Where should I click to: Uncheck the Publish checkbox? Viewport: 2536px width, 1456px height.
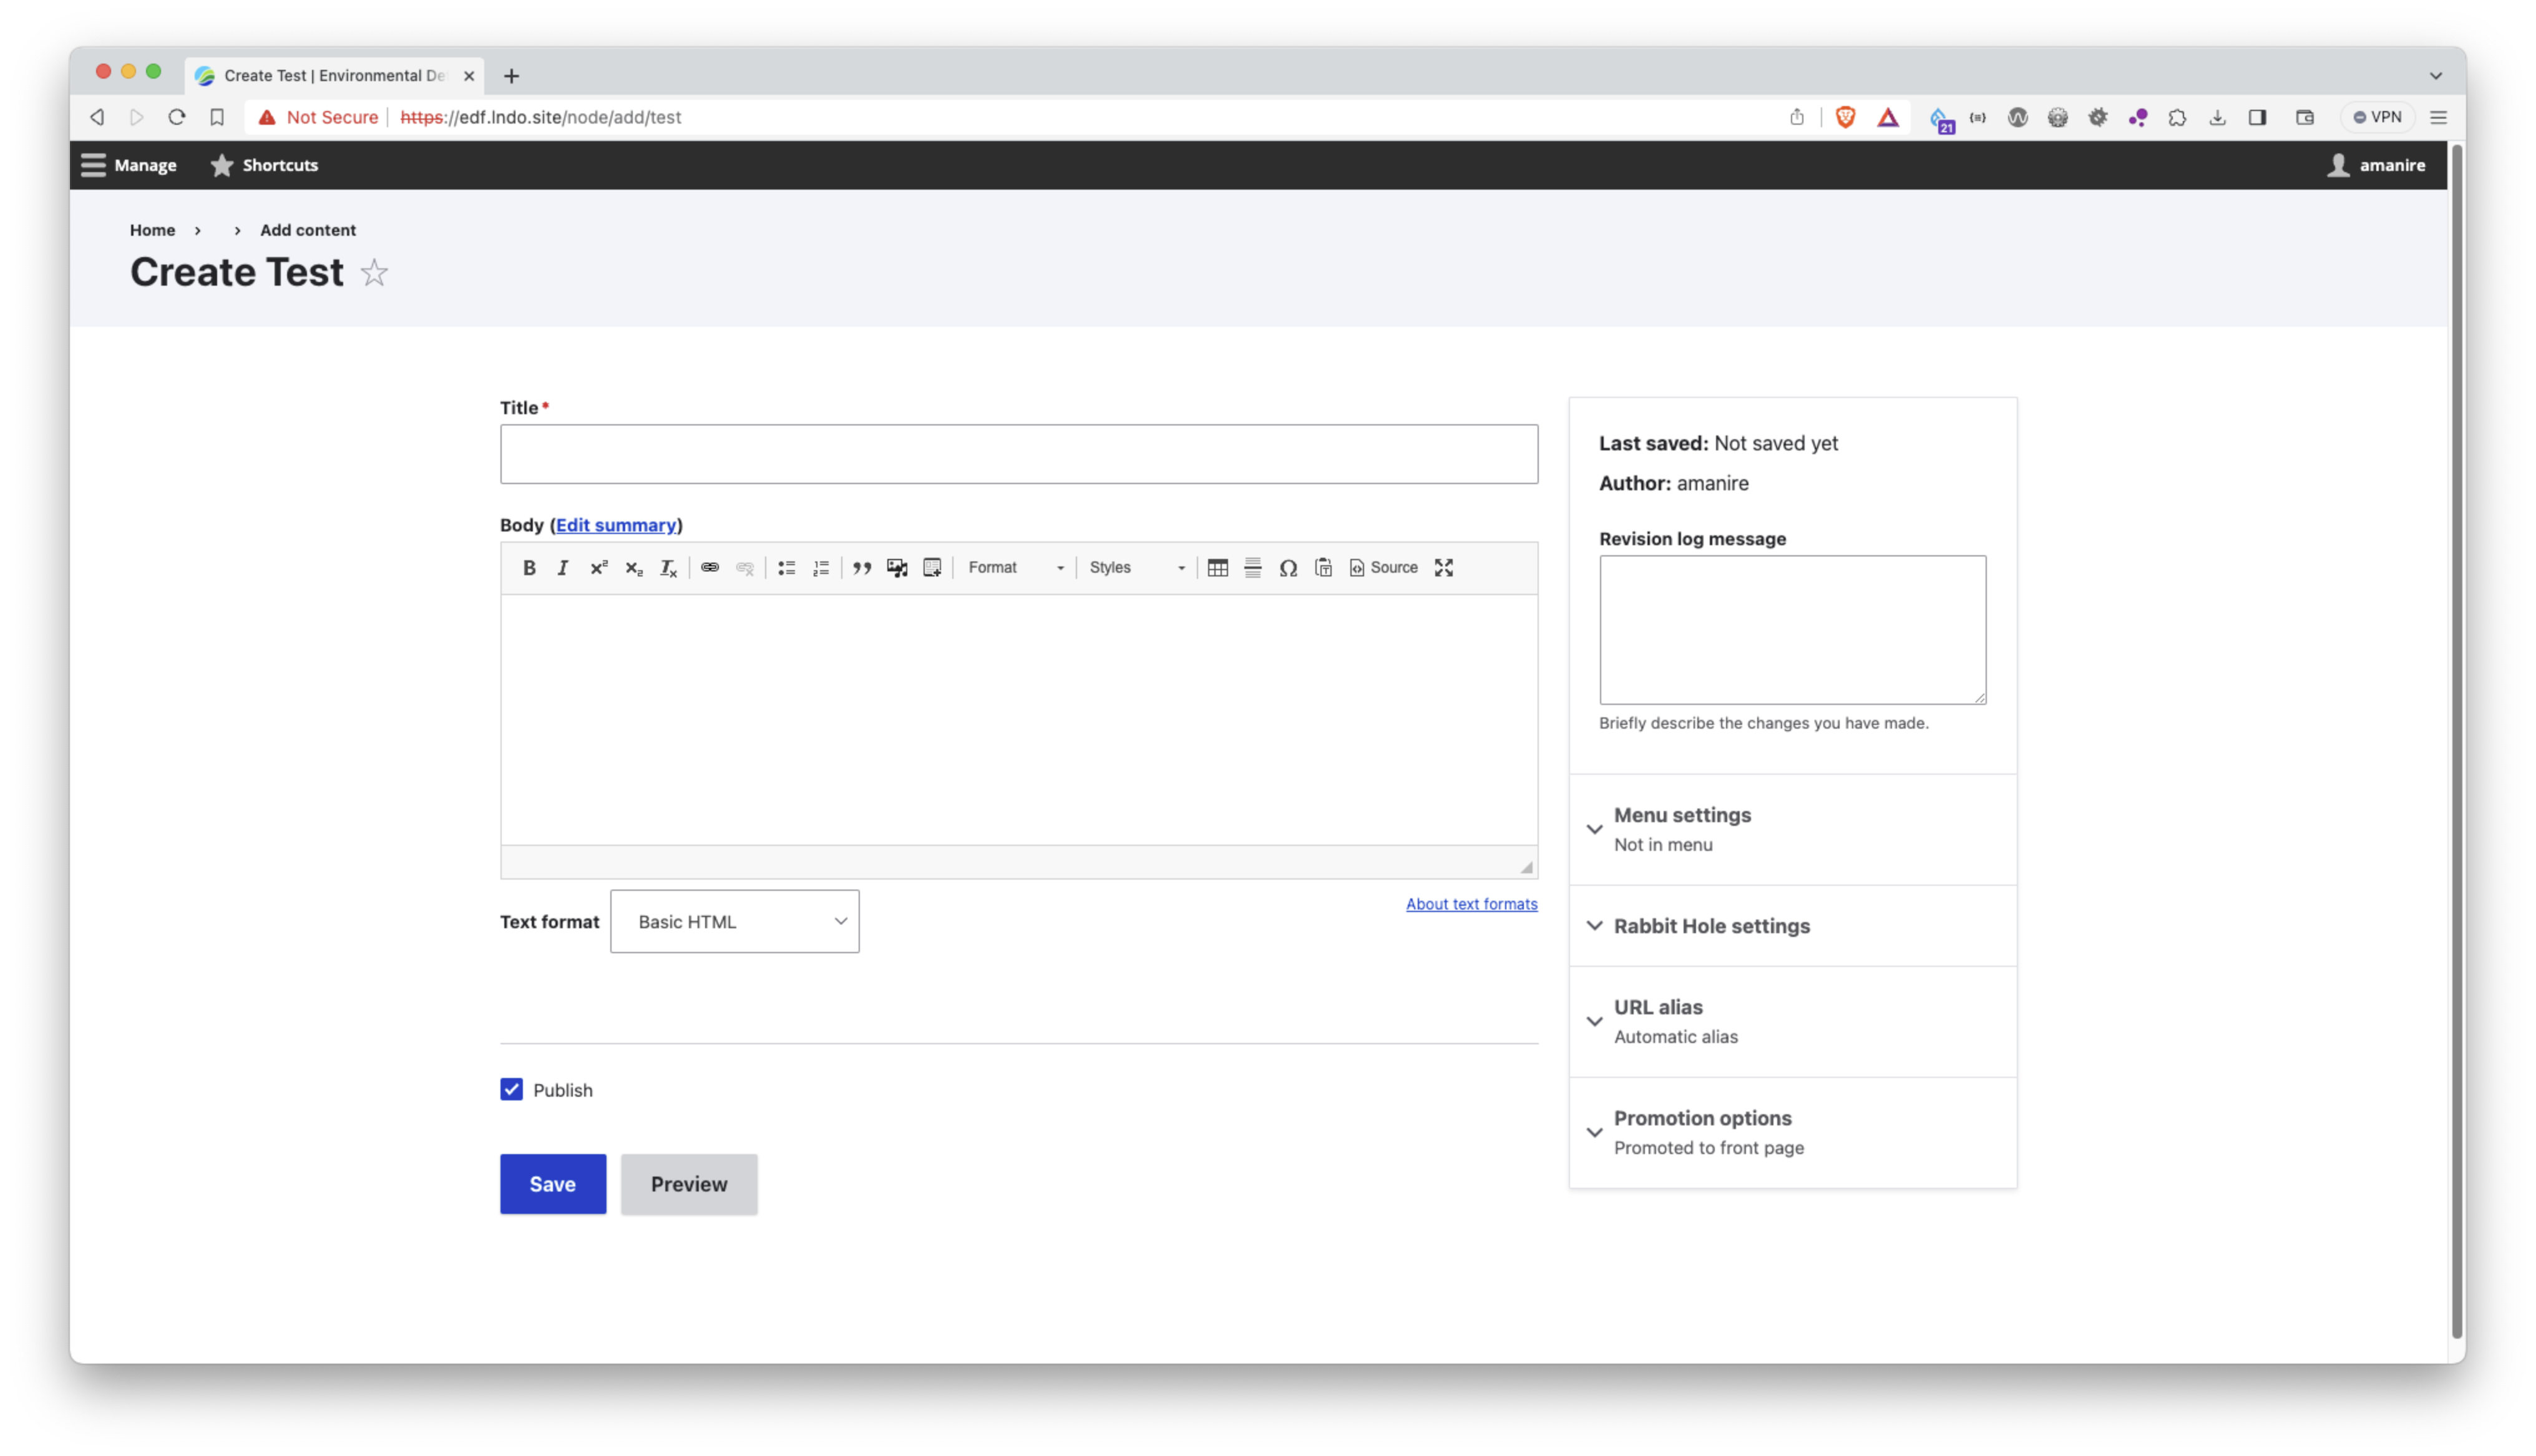tap(512, 1089)
